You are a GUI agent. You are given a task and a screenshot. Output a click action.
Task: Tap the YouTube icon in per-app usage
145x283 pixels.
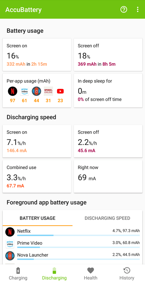(x=60, y=91)
